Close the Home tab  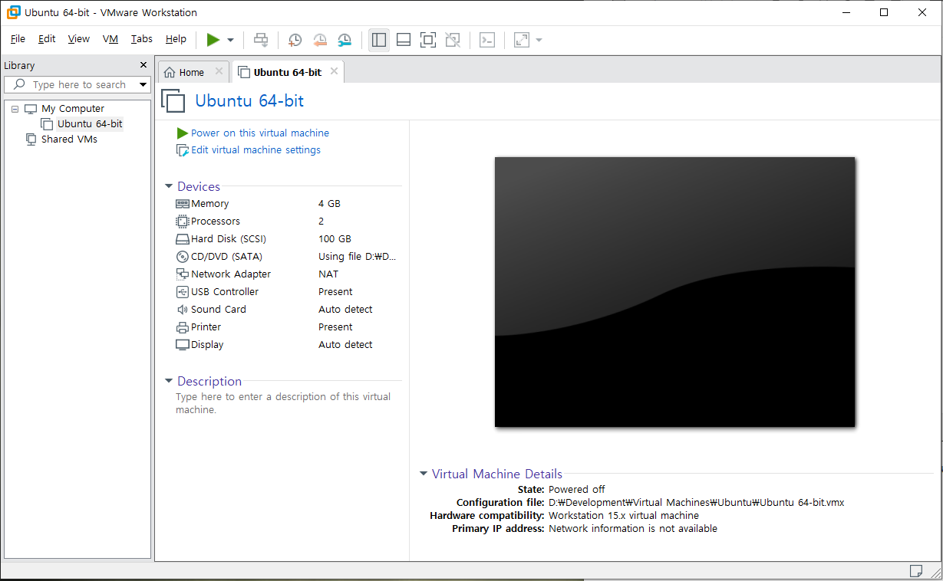(219, 71)
